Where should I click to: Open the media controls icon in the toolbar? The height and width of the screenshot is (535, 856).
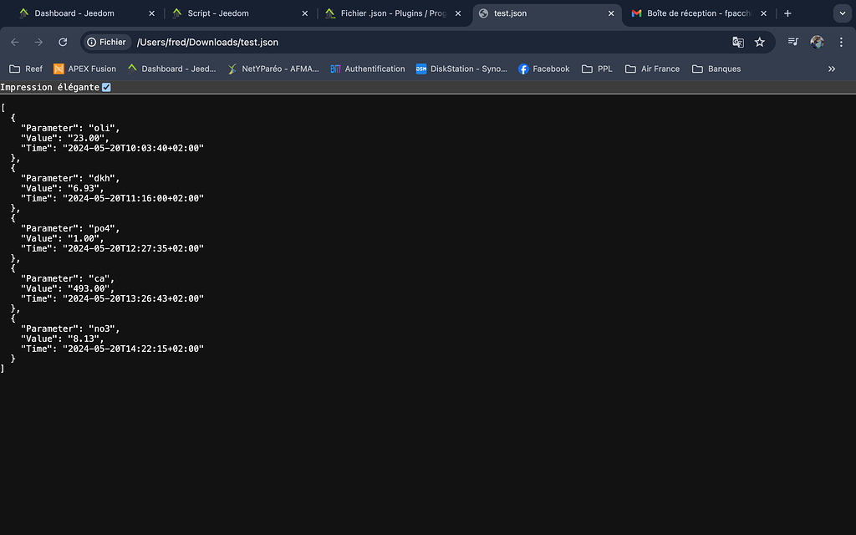[x=792, y=41]
